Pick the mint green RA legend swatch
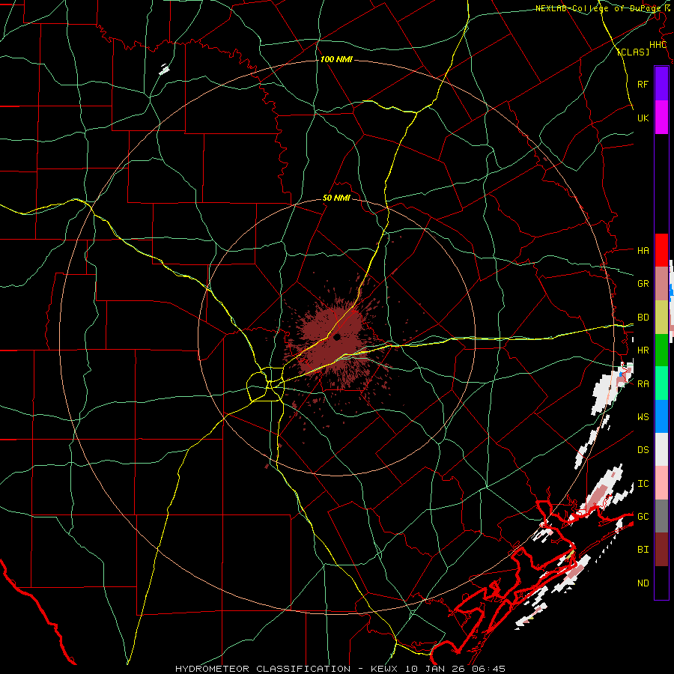 click(x=661, y=383)
